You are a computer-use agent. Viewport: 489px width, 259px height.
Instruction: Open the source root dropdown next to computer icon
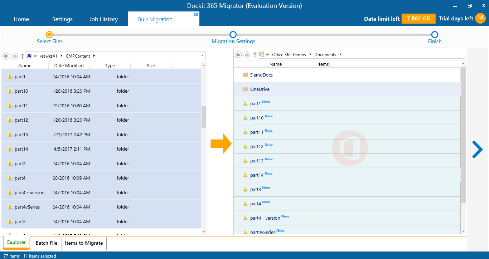(35, 56)
